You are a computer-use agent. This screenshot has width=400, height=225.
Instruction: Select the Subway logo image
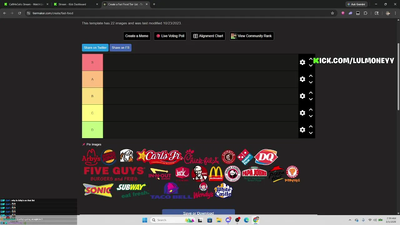click(133, 191)
